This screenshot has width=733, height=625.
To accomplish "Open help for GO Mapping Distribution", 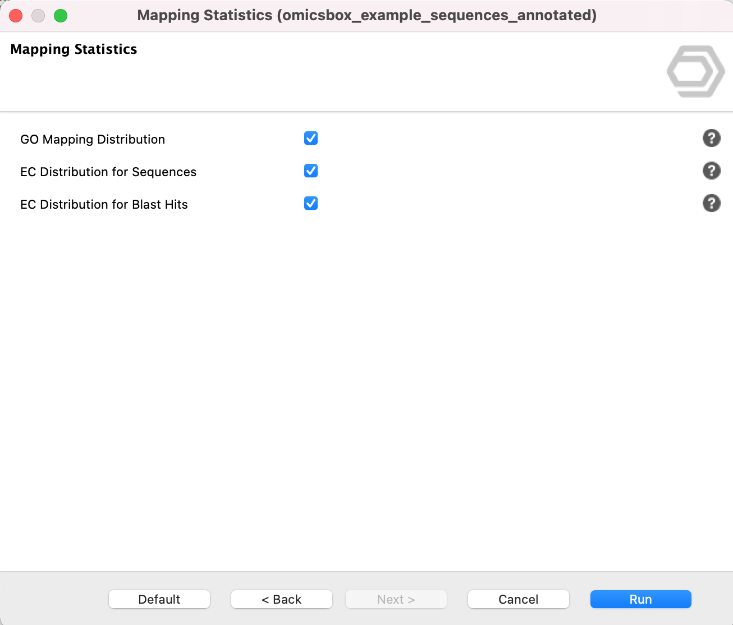I will (x=711, y=138).
